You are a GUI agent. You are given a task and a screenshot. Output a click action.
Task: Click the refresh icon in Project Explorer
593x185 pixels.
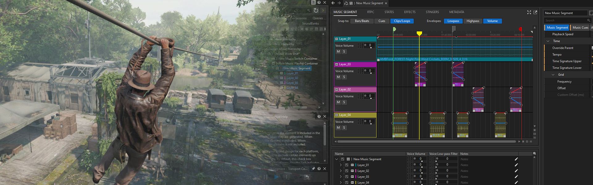coord(316,10)
